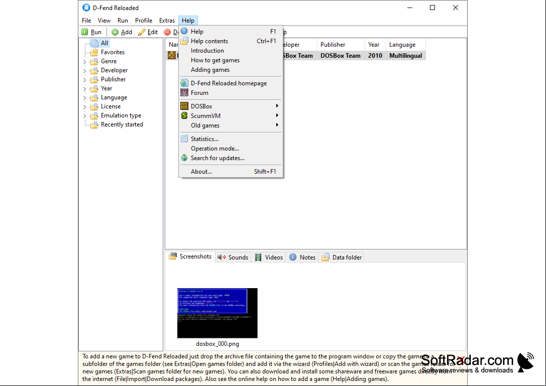The image size is (546, 386).
Task: Open the File menu
Action: (86, 21)
